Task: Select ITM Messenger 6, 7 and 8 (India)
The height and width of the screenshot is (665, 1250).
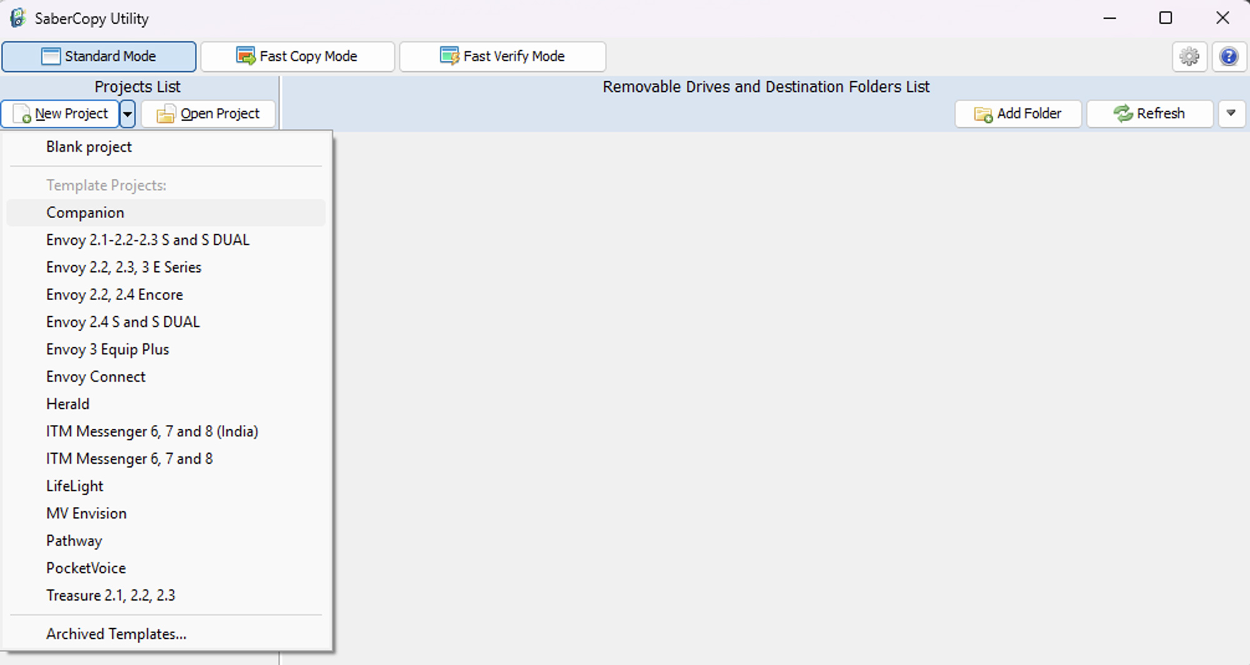Action: [x=166, y=431]
